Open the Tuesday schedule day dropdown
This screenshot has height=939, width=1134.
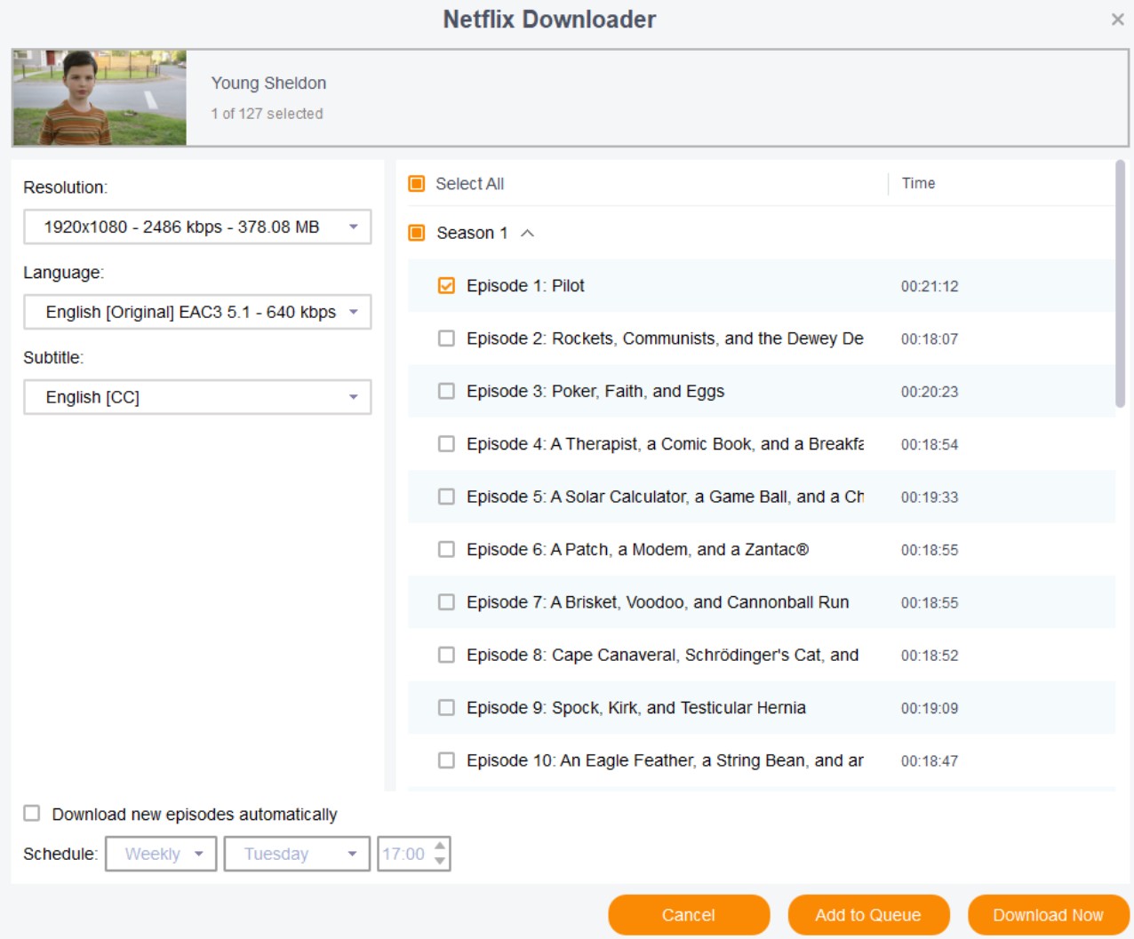297,854
